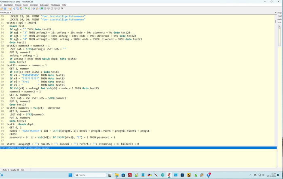The width and height of the screenshot is (283, 179).
Task: Click line 49 'fuer dreistellige Rufnummern' string
Action: (x=63, y=16)
